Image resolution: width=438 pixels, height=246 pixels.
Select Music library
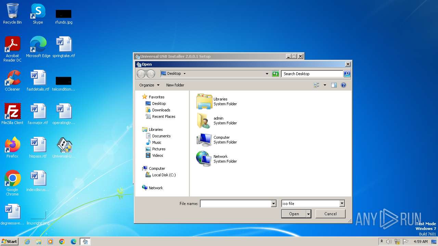point(157,142)
